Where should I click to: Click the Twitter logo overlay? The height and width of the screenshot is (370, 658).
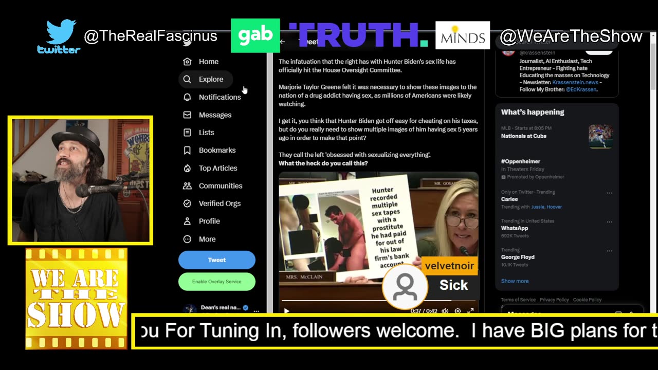[x=59, y=37]
